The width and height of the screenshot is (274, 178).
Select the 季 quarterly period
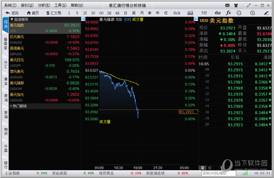[x=150, y=13]
